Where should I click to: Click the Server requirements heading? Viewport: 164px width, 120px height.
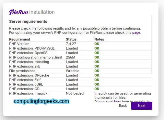point(28,22)
